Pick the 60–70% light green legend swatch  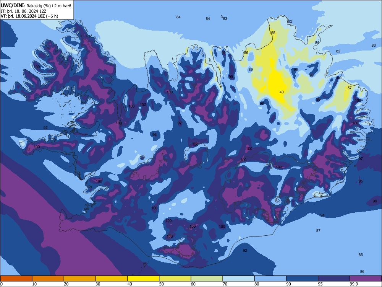207,279
